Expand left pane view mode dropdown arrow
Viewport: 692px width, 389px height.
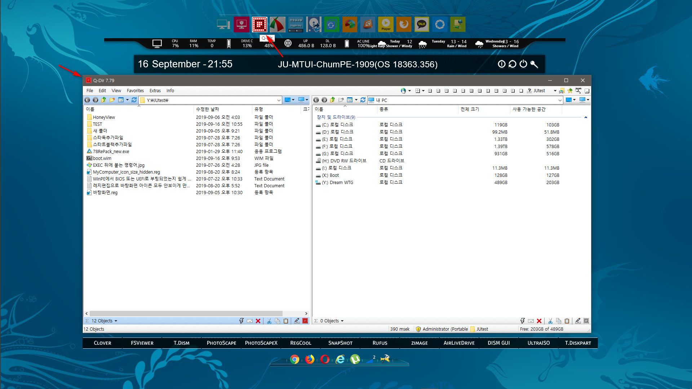click(127, 100)
